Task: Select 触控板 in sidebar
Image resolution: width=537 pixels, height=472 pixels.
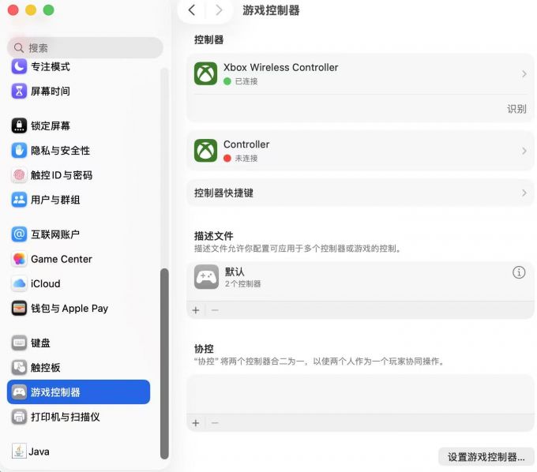Action: pos(78,368)
